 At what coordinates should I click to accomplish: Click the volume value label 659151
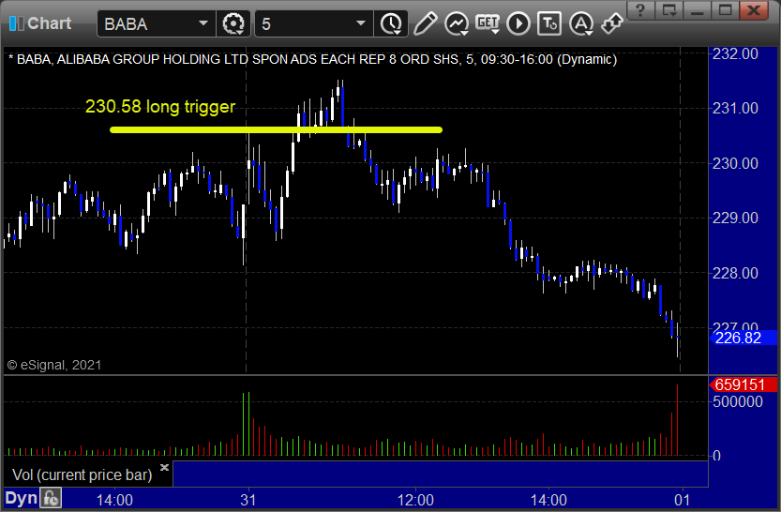(x=743, y=384)
